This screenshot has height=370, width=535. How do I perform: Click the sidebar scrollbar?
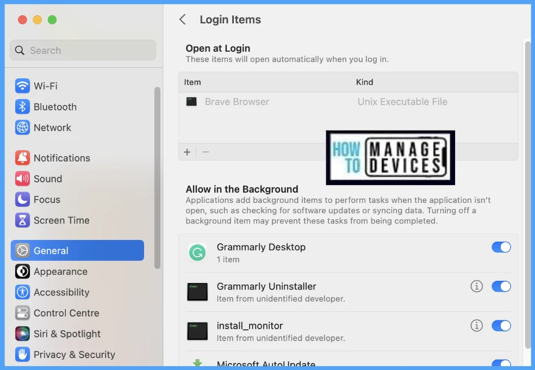point(157,177)
